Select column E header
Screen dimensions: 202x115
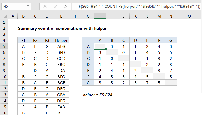point(61,16)
